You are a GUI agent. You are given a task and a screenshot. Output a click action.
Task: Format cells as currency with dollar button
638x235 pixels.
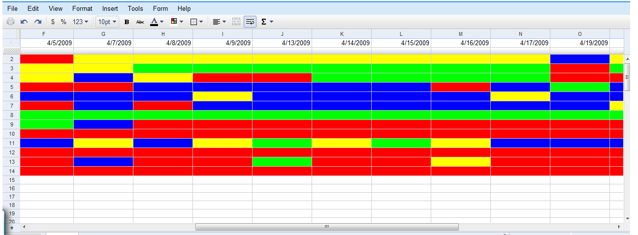[53, 22]
